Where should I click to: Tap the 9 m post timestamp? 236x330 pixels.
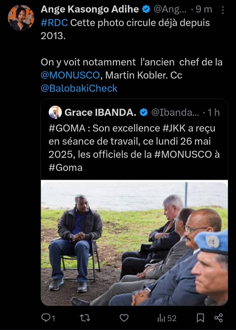[204, 9]
